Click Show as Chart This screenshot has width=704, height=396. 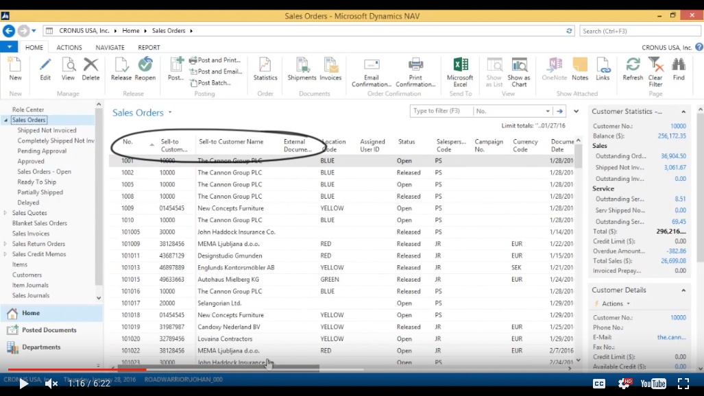tap(519, 73)
